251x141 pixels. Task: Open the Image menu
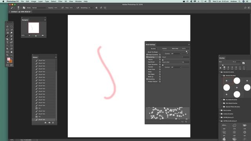point(33,1)
